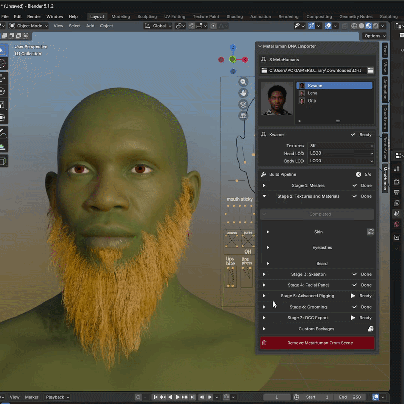Viewport: 404px width, 404px height.
Task: Toggle snapping magnet in header
Action: click(x=192, y=26)
